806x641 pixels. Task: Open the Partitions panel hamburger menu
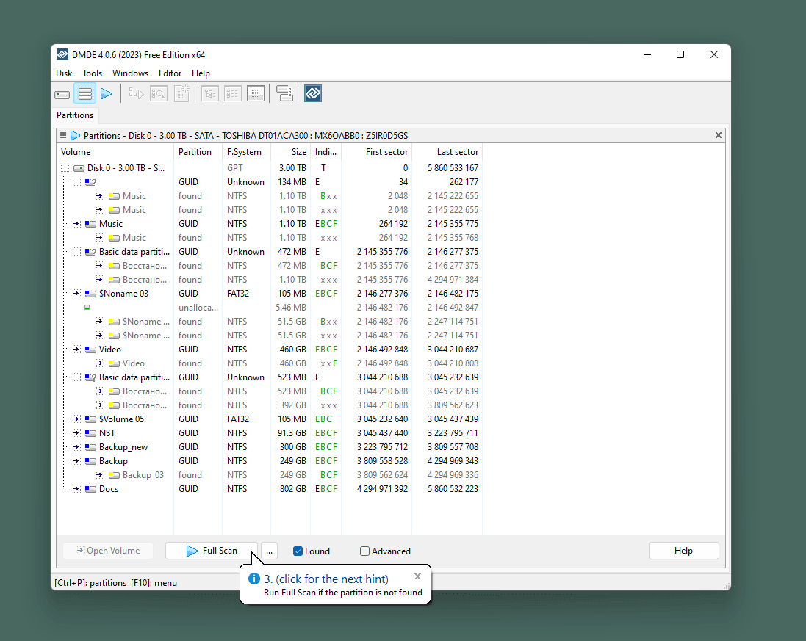63,136
